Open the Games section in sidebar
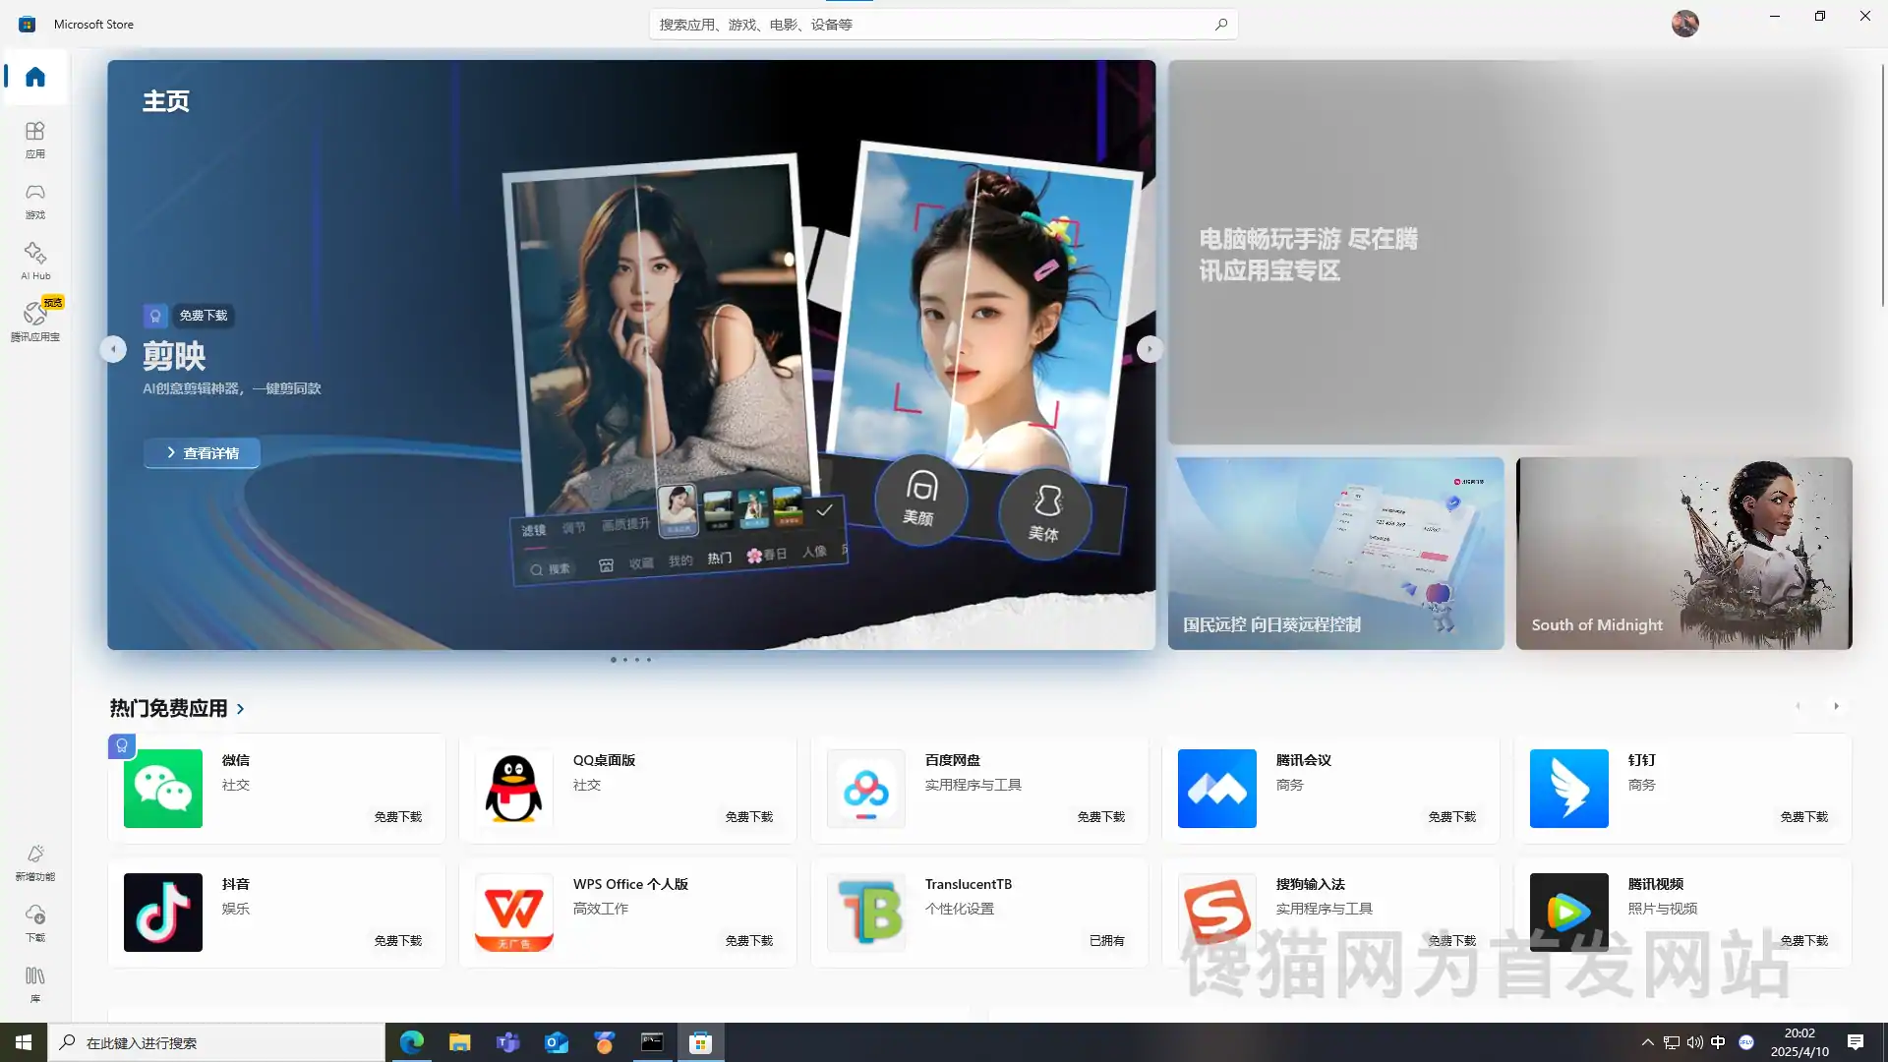 coord(35,200)
